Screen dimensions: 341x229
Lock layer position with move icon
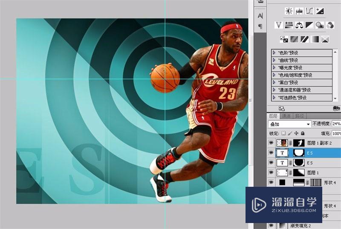tap(296, 133)
